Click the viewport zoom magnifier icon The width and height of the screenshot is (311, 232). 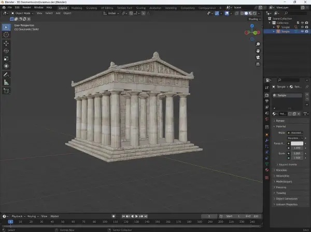coord(258,44)
